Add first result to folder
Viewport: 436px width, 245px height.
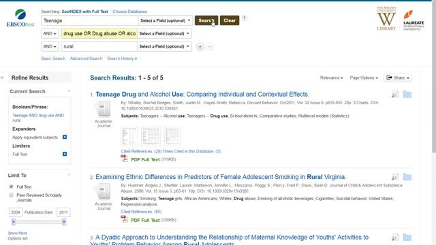point(407,95)
